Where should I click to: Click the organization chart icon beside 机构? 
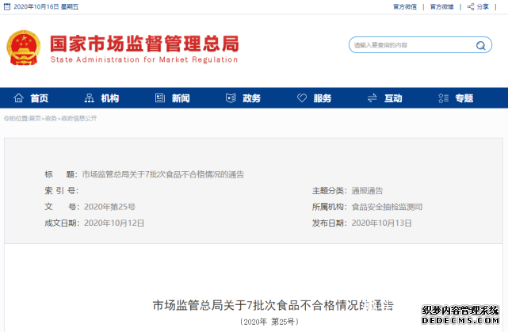[x=89, y=97]
